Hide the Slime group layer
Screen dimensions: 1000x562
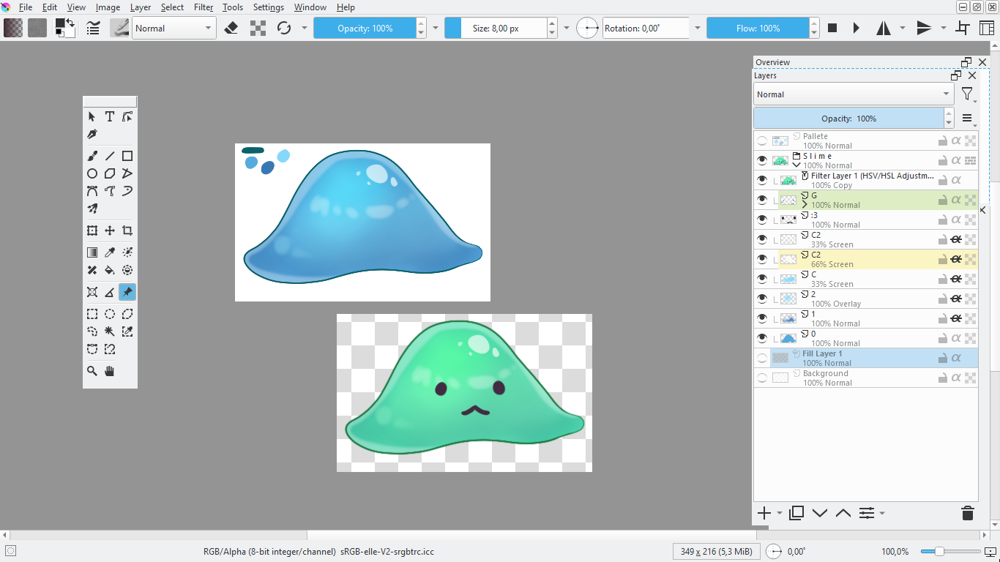762,160
